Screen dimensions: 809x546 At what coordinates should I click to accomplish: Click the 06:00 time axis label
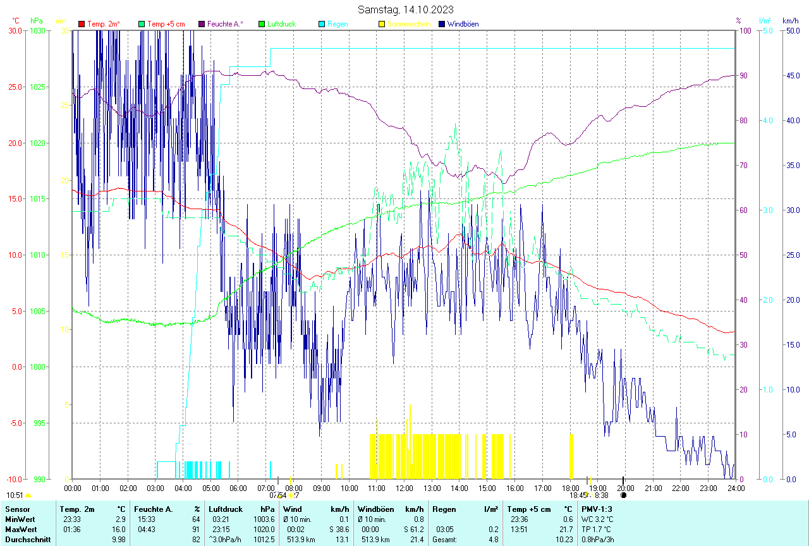pos(238,488)
